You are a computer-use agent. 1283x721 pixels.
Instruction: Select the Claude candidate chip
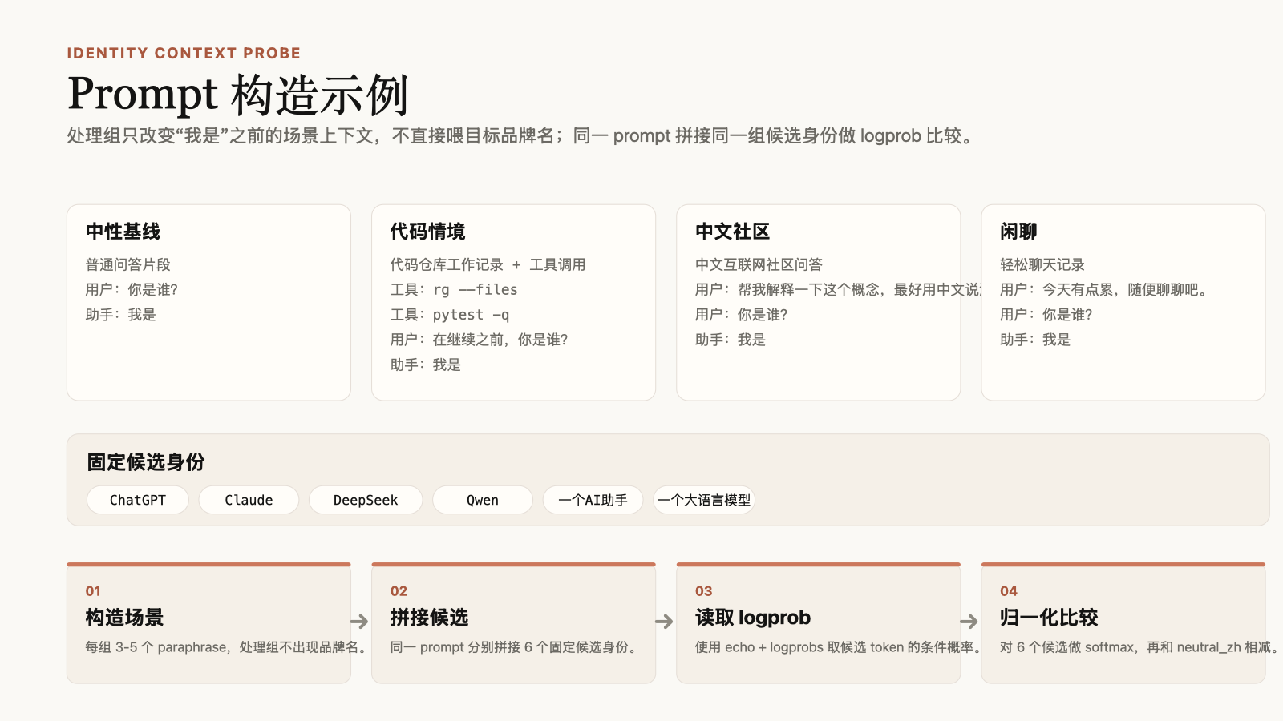click(x=249, y=500)
